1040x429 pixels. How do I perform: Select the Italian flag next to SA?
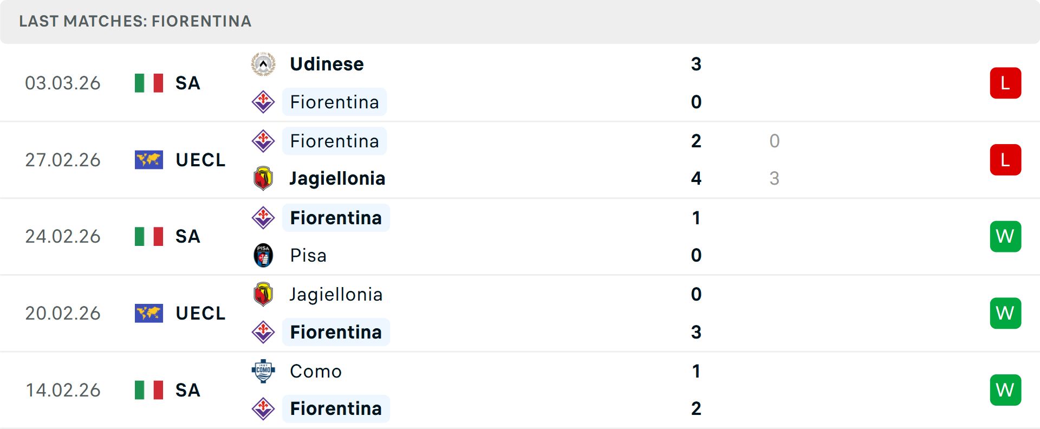pos(148,83)
